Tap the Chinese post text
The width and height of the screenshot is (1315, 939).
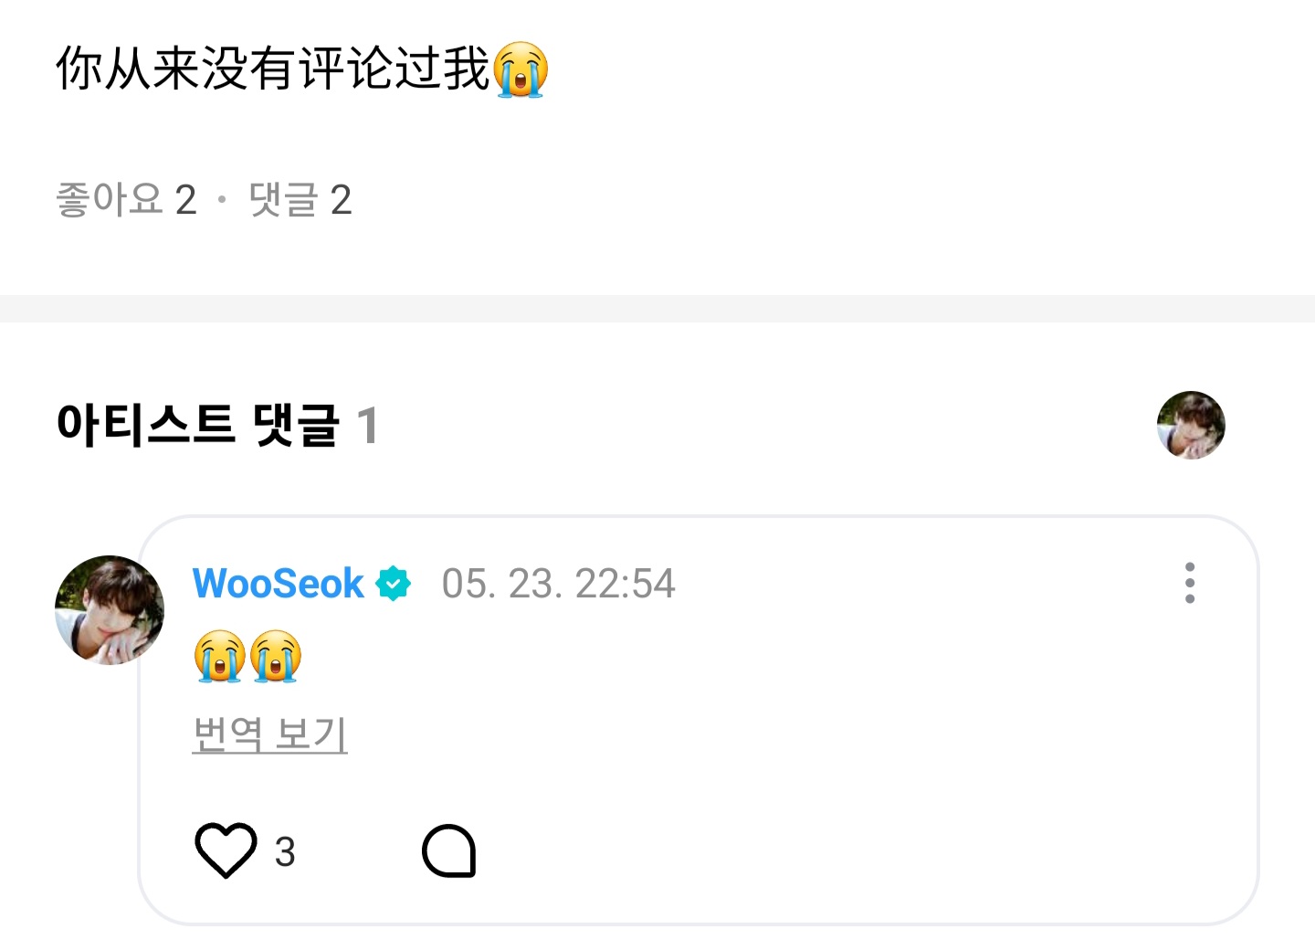point(273,69)
